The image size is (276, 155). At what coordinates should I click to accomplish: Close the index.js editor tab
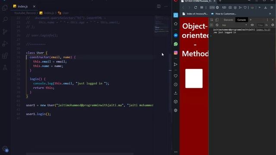point(34,6)
